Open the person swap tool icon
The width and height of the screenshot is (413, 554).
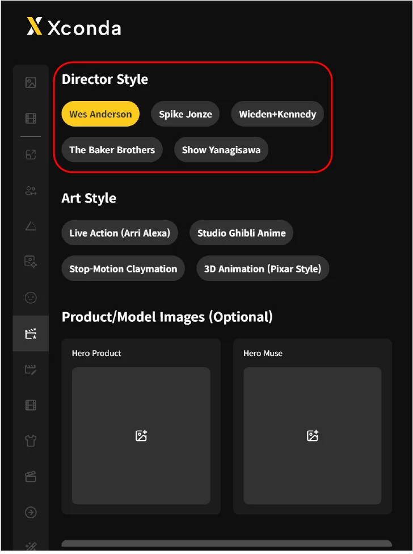click(x=31, y=191)
